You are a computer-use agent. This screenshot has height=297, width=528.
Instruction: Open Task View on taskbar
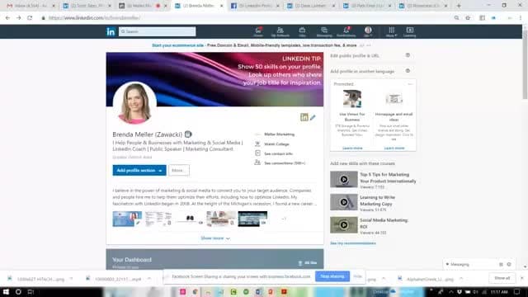tap(31, 291)
